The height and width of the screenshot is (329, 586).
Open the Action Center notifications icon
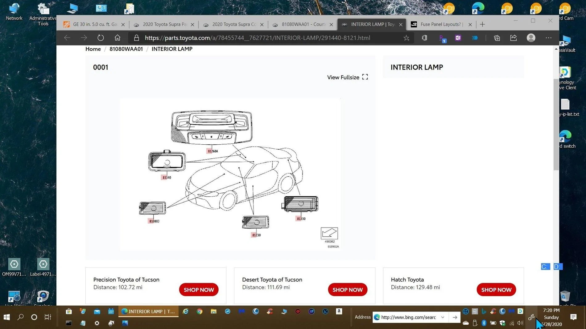pos(573,317)
